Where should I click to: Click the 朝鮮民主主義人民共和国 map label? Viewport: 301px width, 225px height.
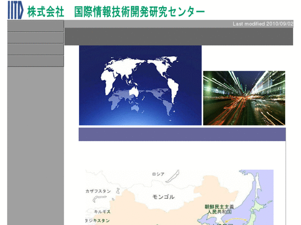coord(219,209)
